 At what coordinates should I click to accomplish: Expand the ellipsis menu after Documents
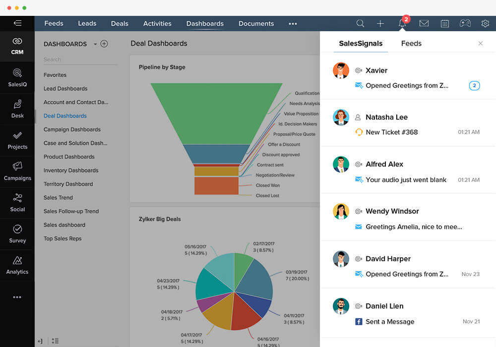(293, 23)
